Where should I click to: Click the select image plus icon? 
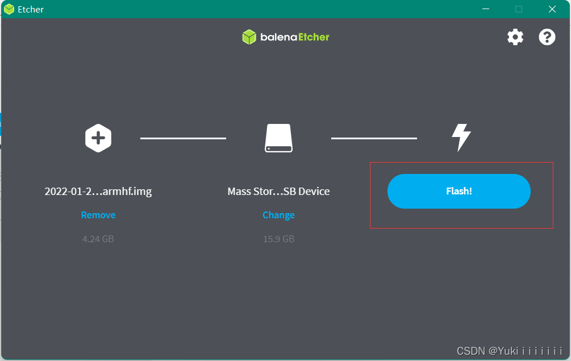tap(98, 138)
